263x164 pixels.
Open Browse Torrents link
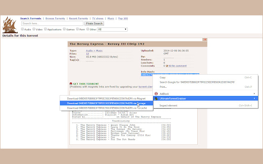(55, 18)
